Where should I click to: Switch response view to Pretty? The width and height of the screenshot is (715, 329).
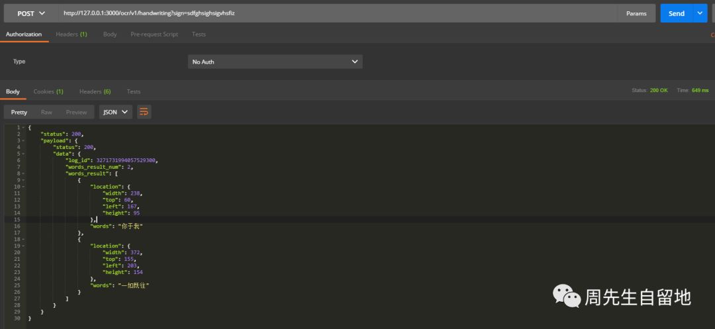(x=19, y=112)
